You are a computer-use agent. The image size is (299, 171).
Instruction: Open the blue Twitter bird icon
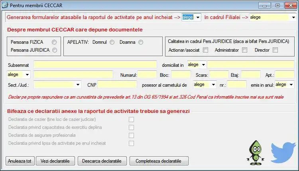(283, 152)
